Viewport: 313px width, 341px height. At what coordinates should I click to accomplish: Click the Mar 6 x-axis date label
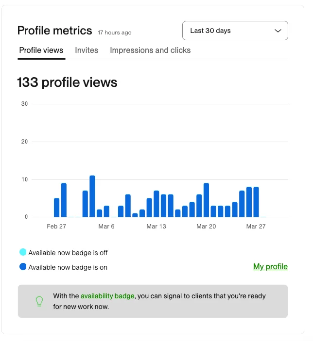[106, 227]
